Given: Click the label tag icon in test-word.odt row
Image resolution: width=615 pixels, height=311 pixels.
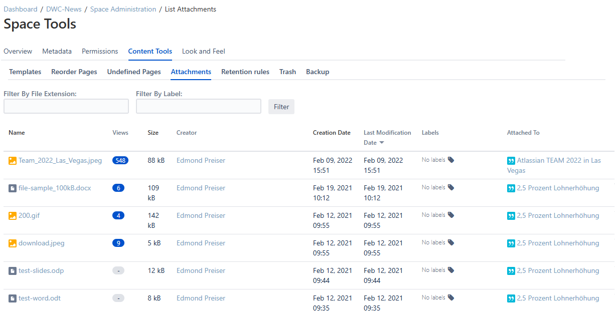Looking at the screenshot, I should [451, 298].
